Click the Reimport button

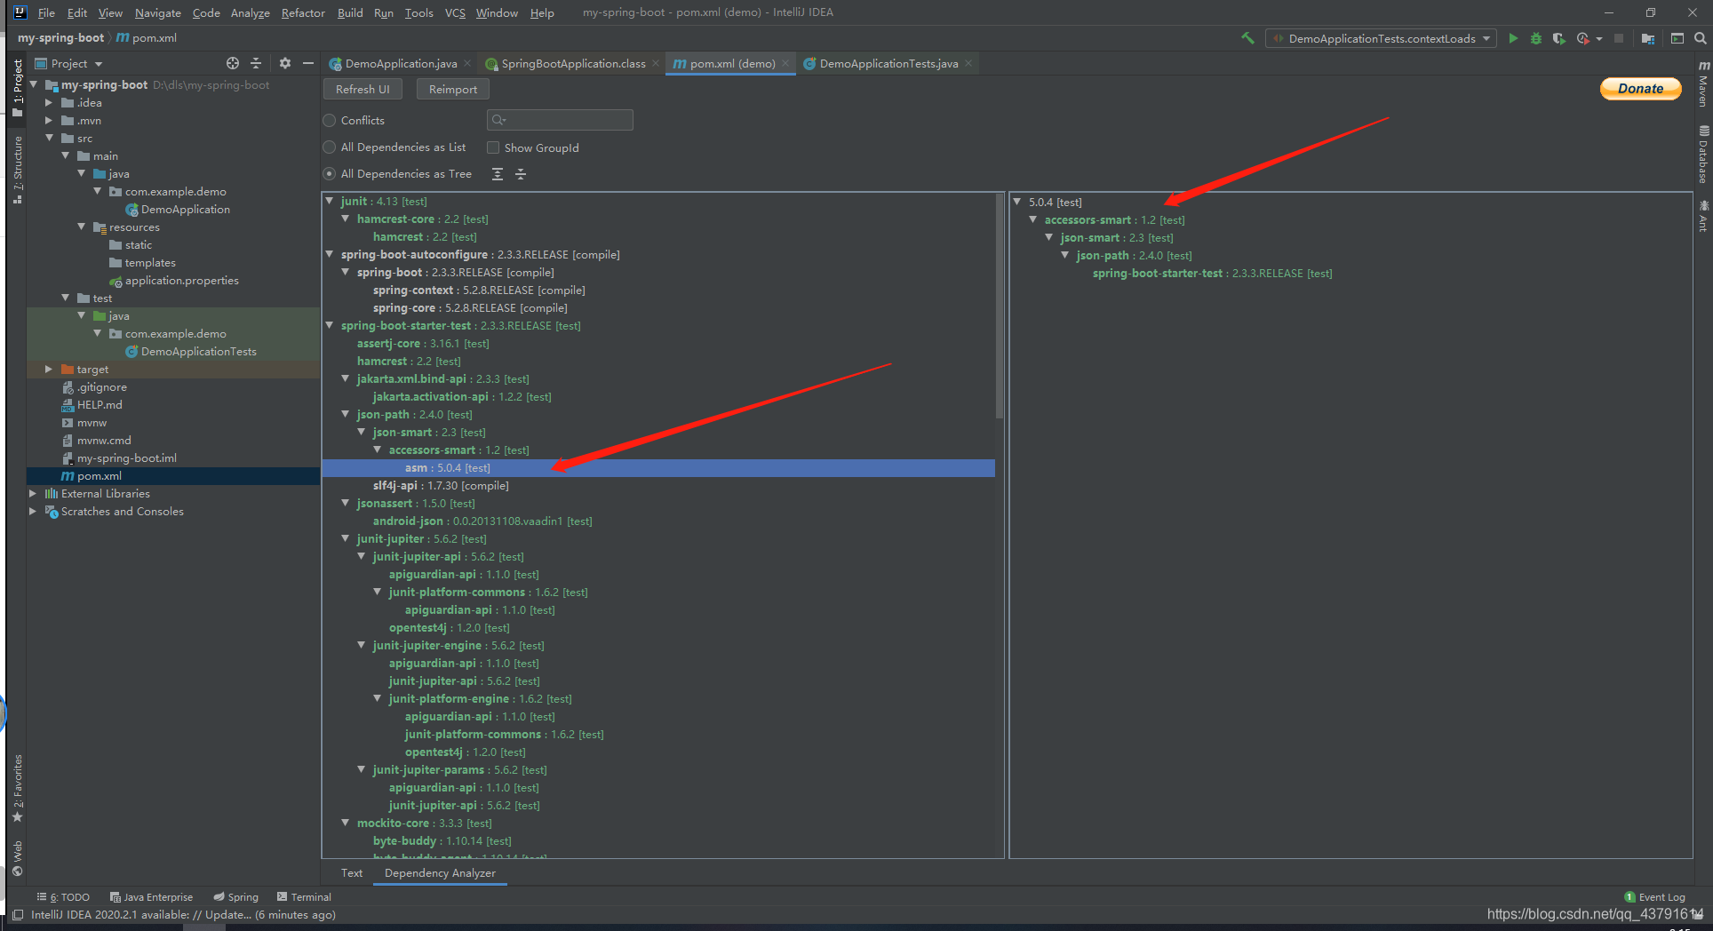[453, 89]
